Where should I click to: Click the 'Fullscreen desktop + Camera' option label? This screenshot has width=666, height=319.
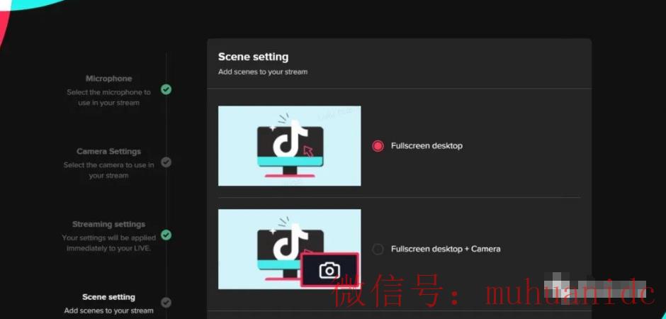point(446,249)
